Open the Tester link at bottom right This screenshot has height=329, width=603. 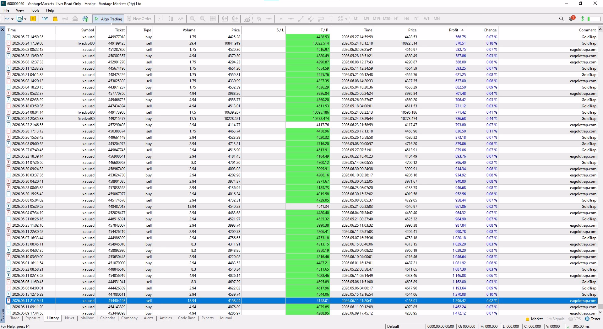tap(593, 319)
